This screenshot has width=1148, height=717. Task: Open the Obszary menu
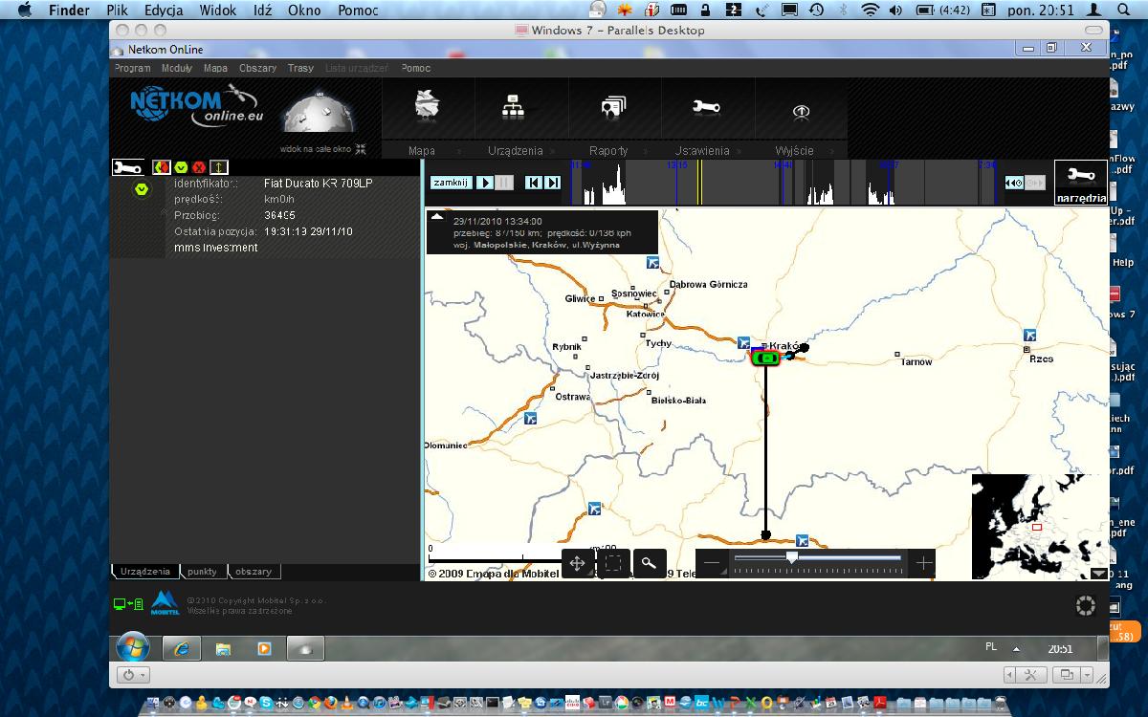click(257, 68)
